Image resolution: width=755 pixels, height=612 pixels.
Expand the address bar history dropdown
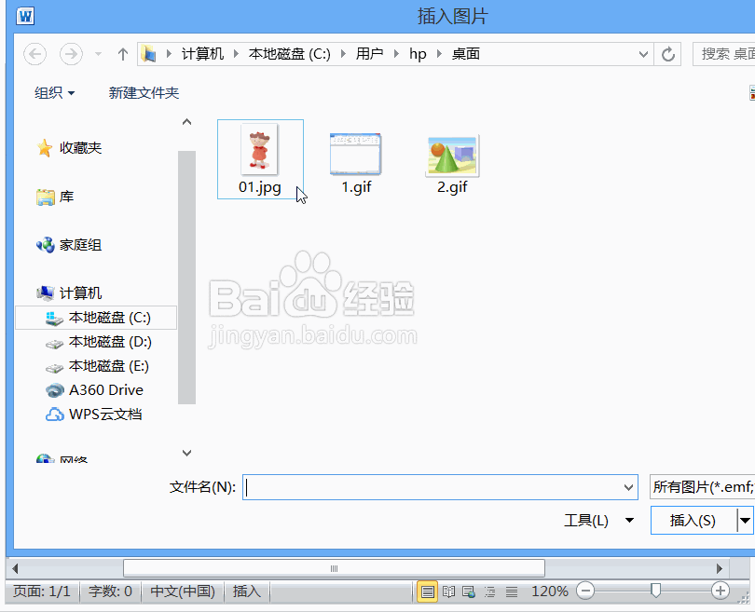[643, 54]
